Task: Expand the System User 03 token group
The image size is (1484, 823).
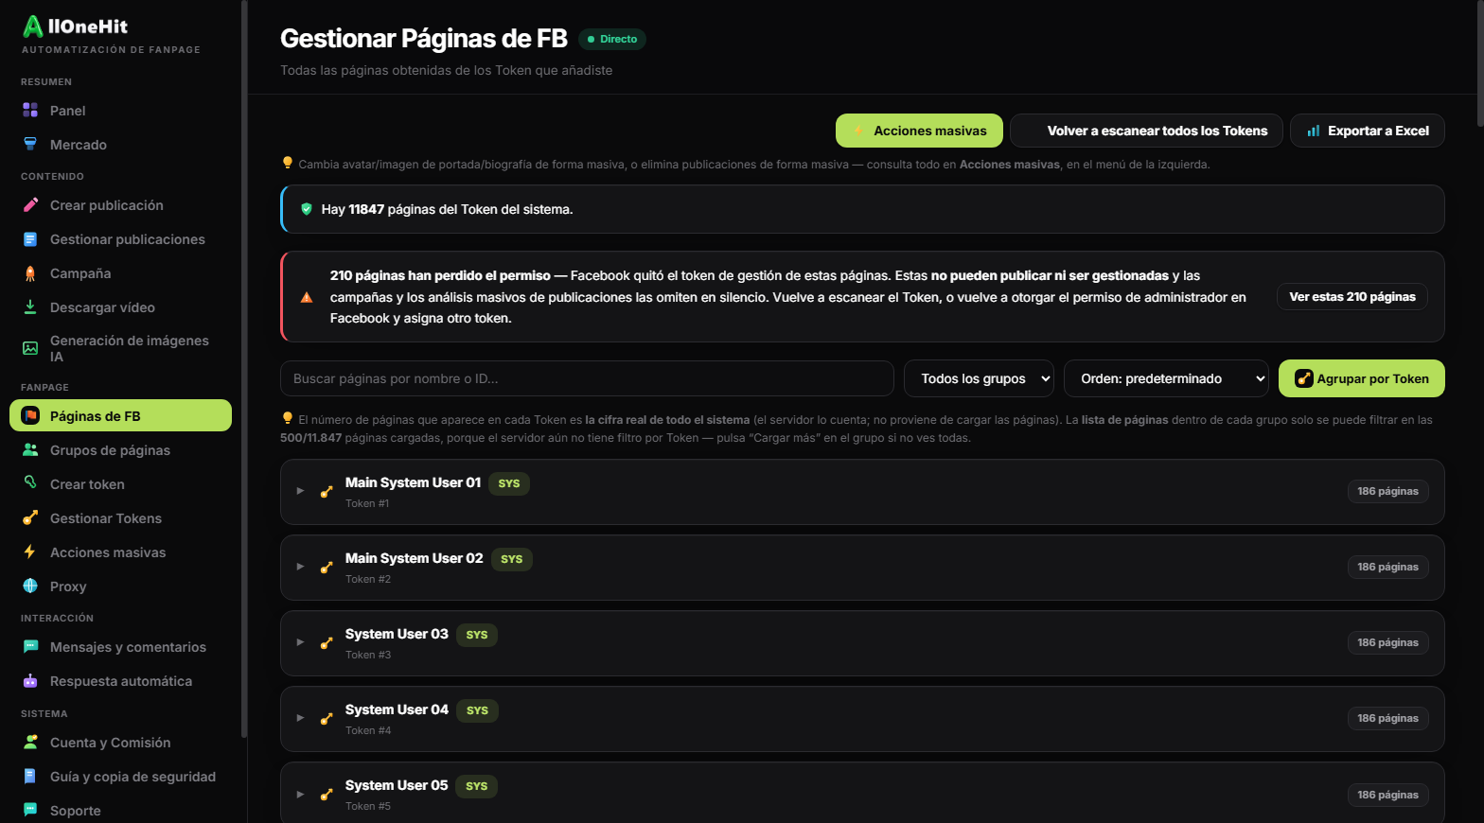Action: (x=300, y=642)
